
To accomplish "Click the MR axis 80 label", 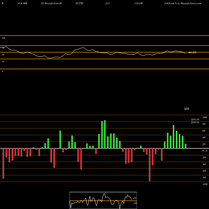I will point(204,124).
